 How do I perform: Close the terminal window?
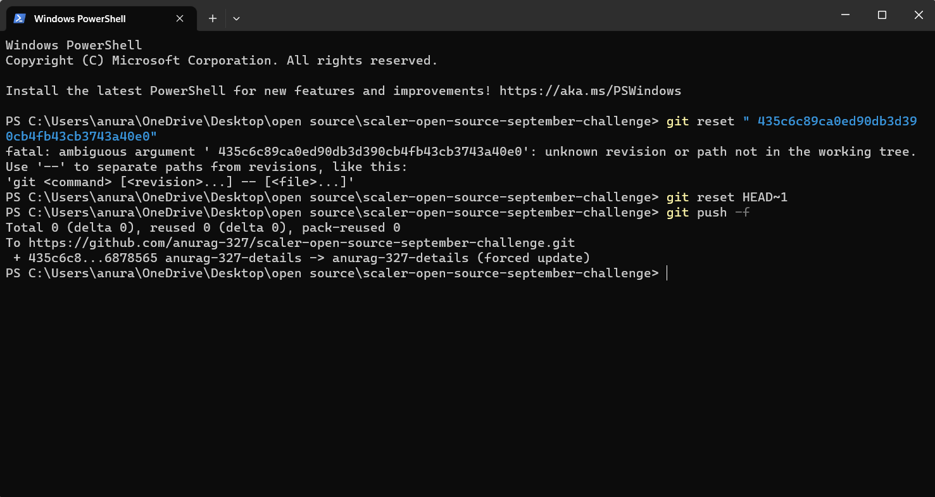coord(919,15)
